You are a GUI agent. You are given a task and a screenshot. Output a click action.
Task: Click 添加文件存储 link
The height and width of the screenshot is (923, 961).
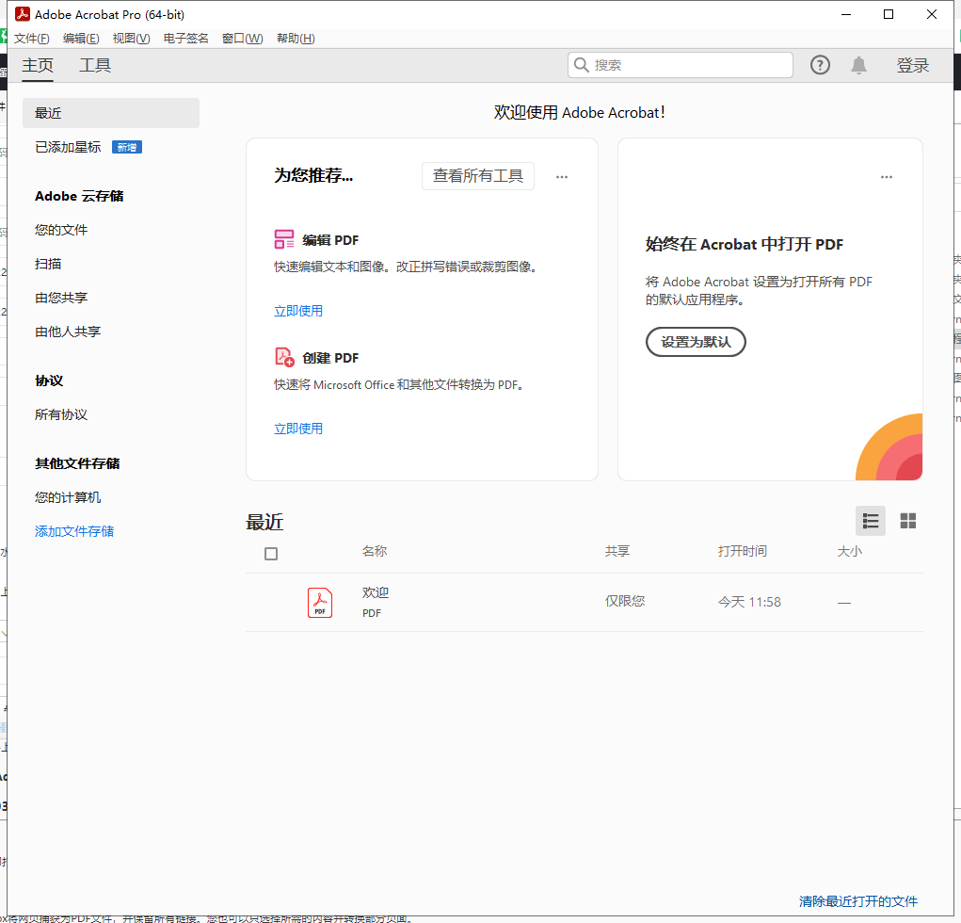tap(74, 531)
